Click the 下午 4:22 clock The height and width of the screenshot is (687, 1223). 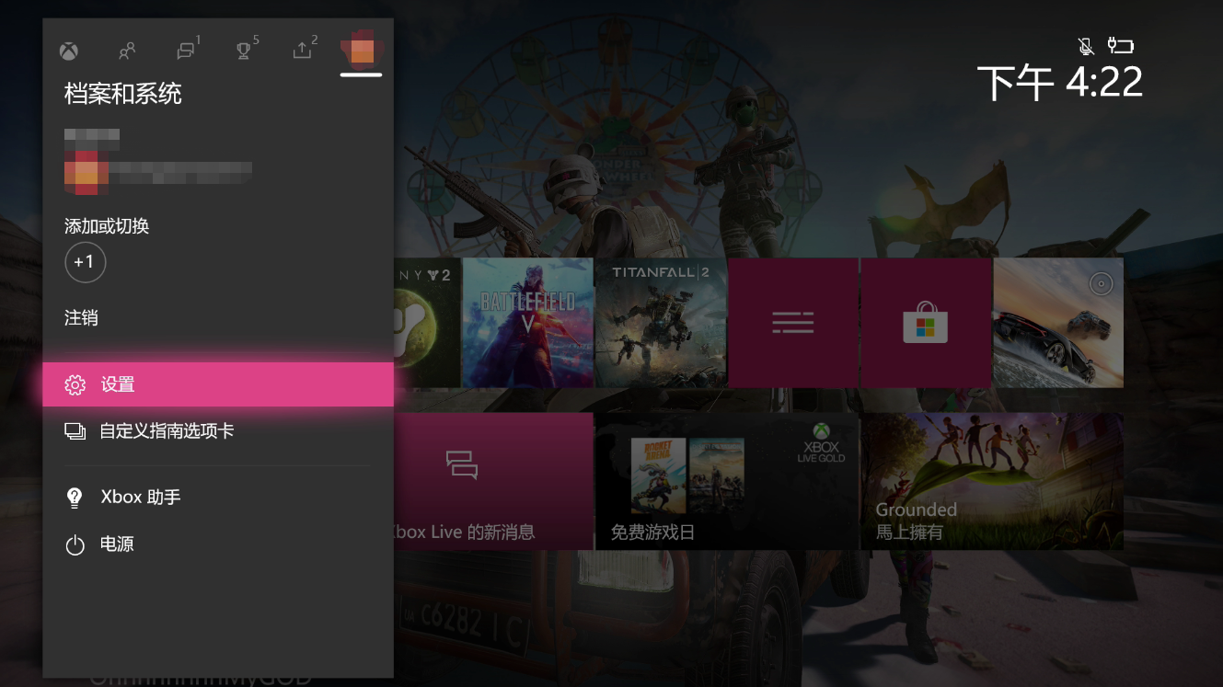click(1059, 83)
